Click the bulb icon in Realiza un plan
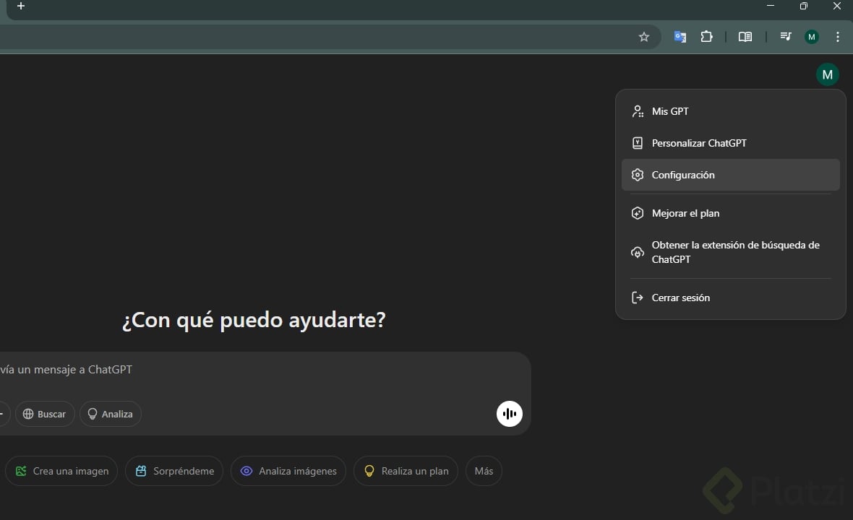853x520 pixels. pyautogui.click(x=369, y=471)
